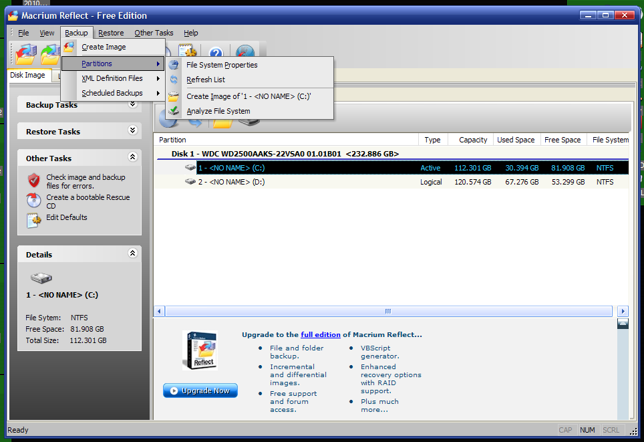The image size is (644, 442).
Task: Click the Refresh List arrows icon
Action: 174,80
